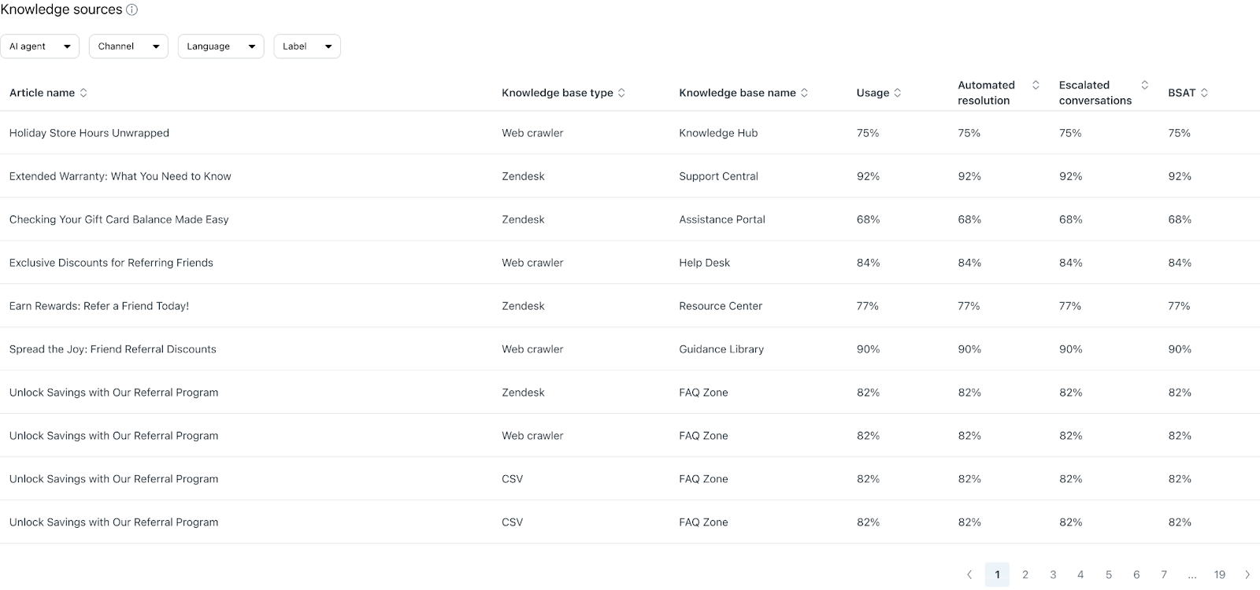The width and height of the screenshot is (1260, 590).
Task: Select page 5 in pagination
Action: 1109,574
